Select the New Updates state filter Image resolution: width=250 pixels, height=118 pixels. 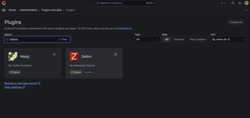pos(198,39)
